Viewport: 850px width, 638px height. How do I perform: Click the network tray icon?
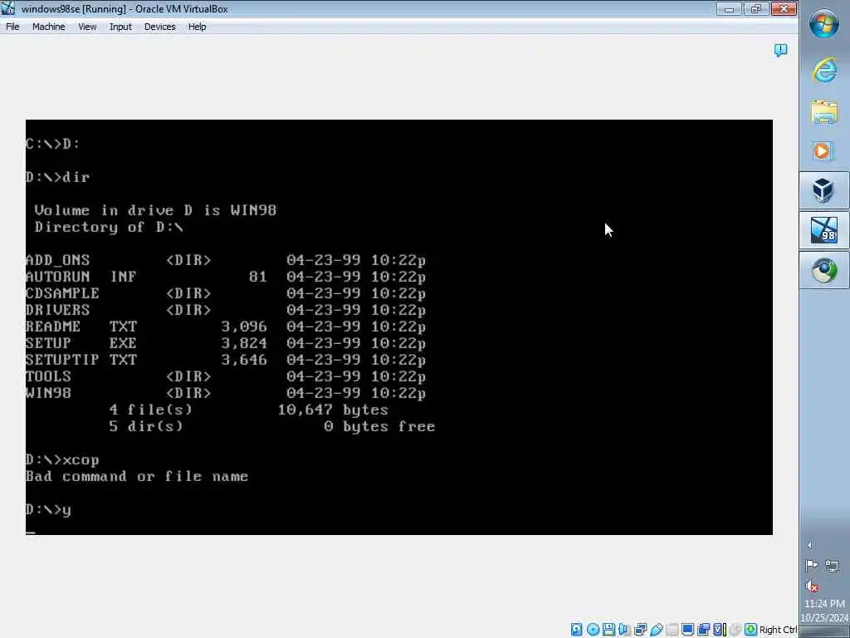[832, 566]
